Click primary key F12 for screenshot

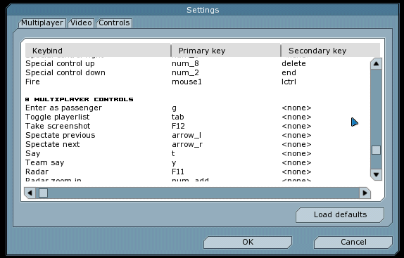[x=178, y=126]
